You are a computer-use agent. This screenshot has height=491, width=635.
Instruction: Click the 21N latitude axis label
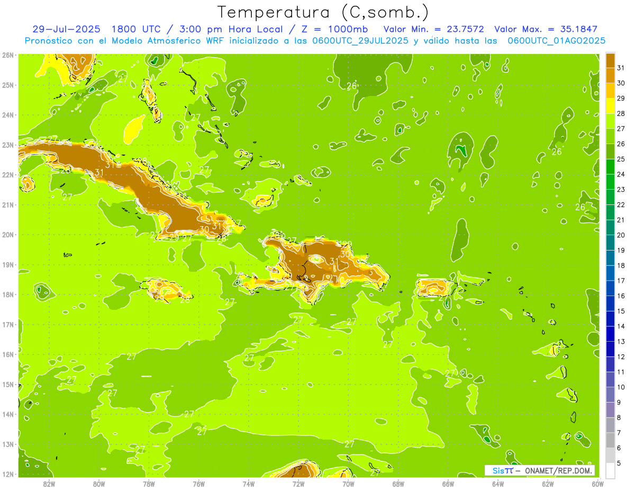pos(7,204)
